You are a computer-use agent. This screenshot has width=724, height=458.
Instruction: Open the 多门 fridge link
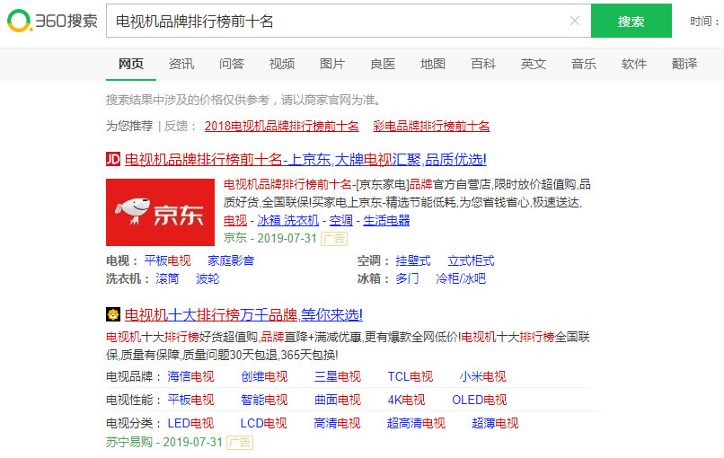point(407,279)
